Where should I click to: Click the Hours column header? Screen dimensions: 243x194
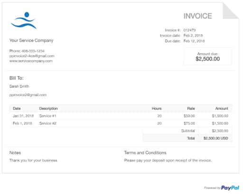(157, 109)
